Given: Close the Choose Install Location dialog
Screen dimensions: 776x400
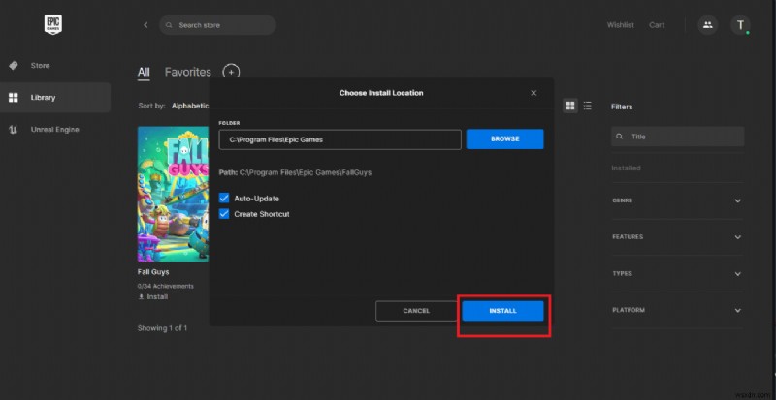Looking at the screenshot, I should [533, 93].
